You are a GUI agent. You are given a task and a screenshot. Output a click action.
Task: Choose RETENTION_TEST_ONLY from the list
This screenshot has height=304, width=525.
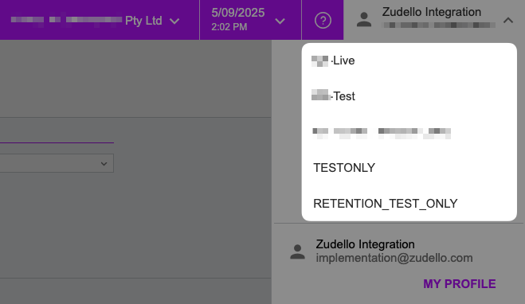click(409, 204)
